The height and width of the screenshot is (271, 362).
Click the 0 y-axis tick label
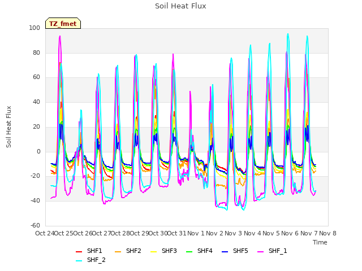(38, 151)
